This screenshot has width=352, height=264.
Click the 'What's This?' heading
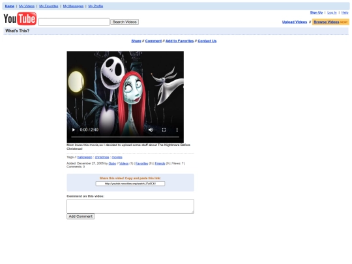(x=18, y=31)
